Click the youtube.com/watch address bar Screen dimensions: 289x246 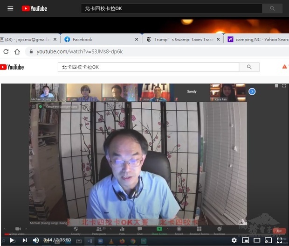tap(157, 51)
